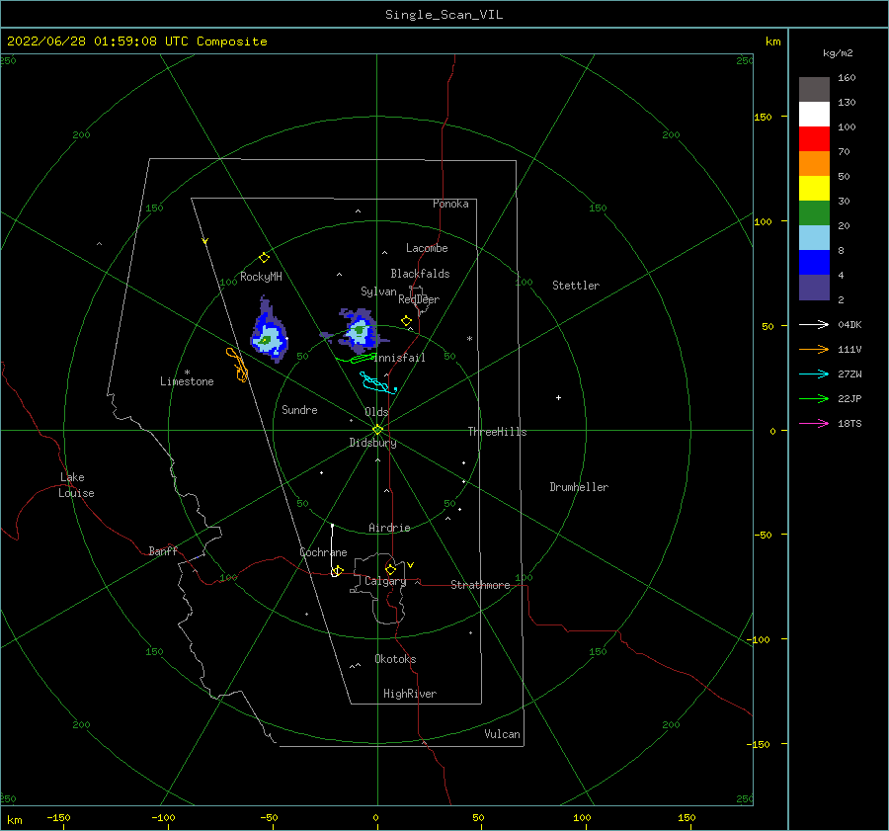Click the HighRiver label
Viewport: 889px width, 831px height.
[x=409, y=694]
